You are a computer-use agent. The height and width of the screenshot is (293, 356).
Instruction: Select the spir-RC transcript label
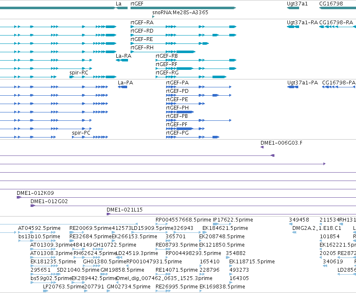(79, 73)
